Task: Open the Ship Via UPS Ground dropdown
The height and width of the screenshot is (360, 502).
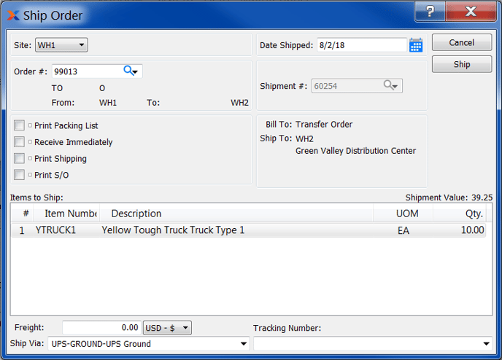Action: pyautogui.click(x=148, y=344)
